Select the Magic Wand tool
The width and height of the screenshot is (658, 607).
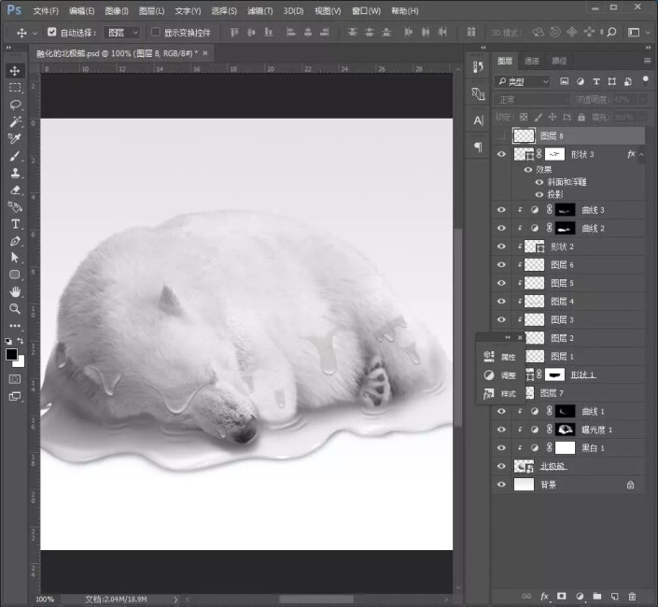(x=15, y=121)
